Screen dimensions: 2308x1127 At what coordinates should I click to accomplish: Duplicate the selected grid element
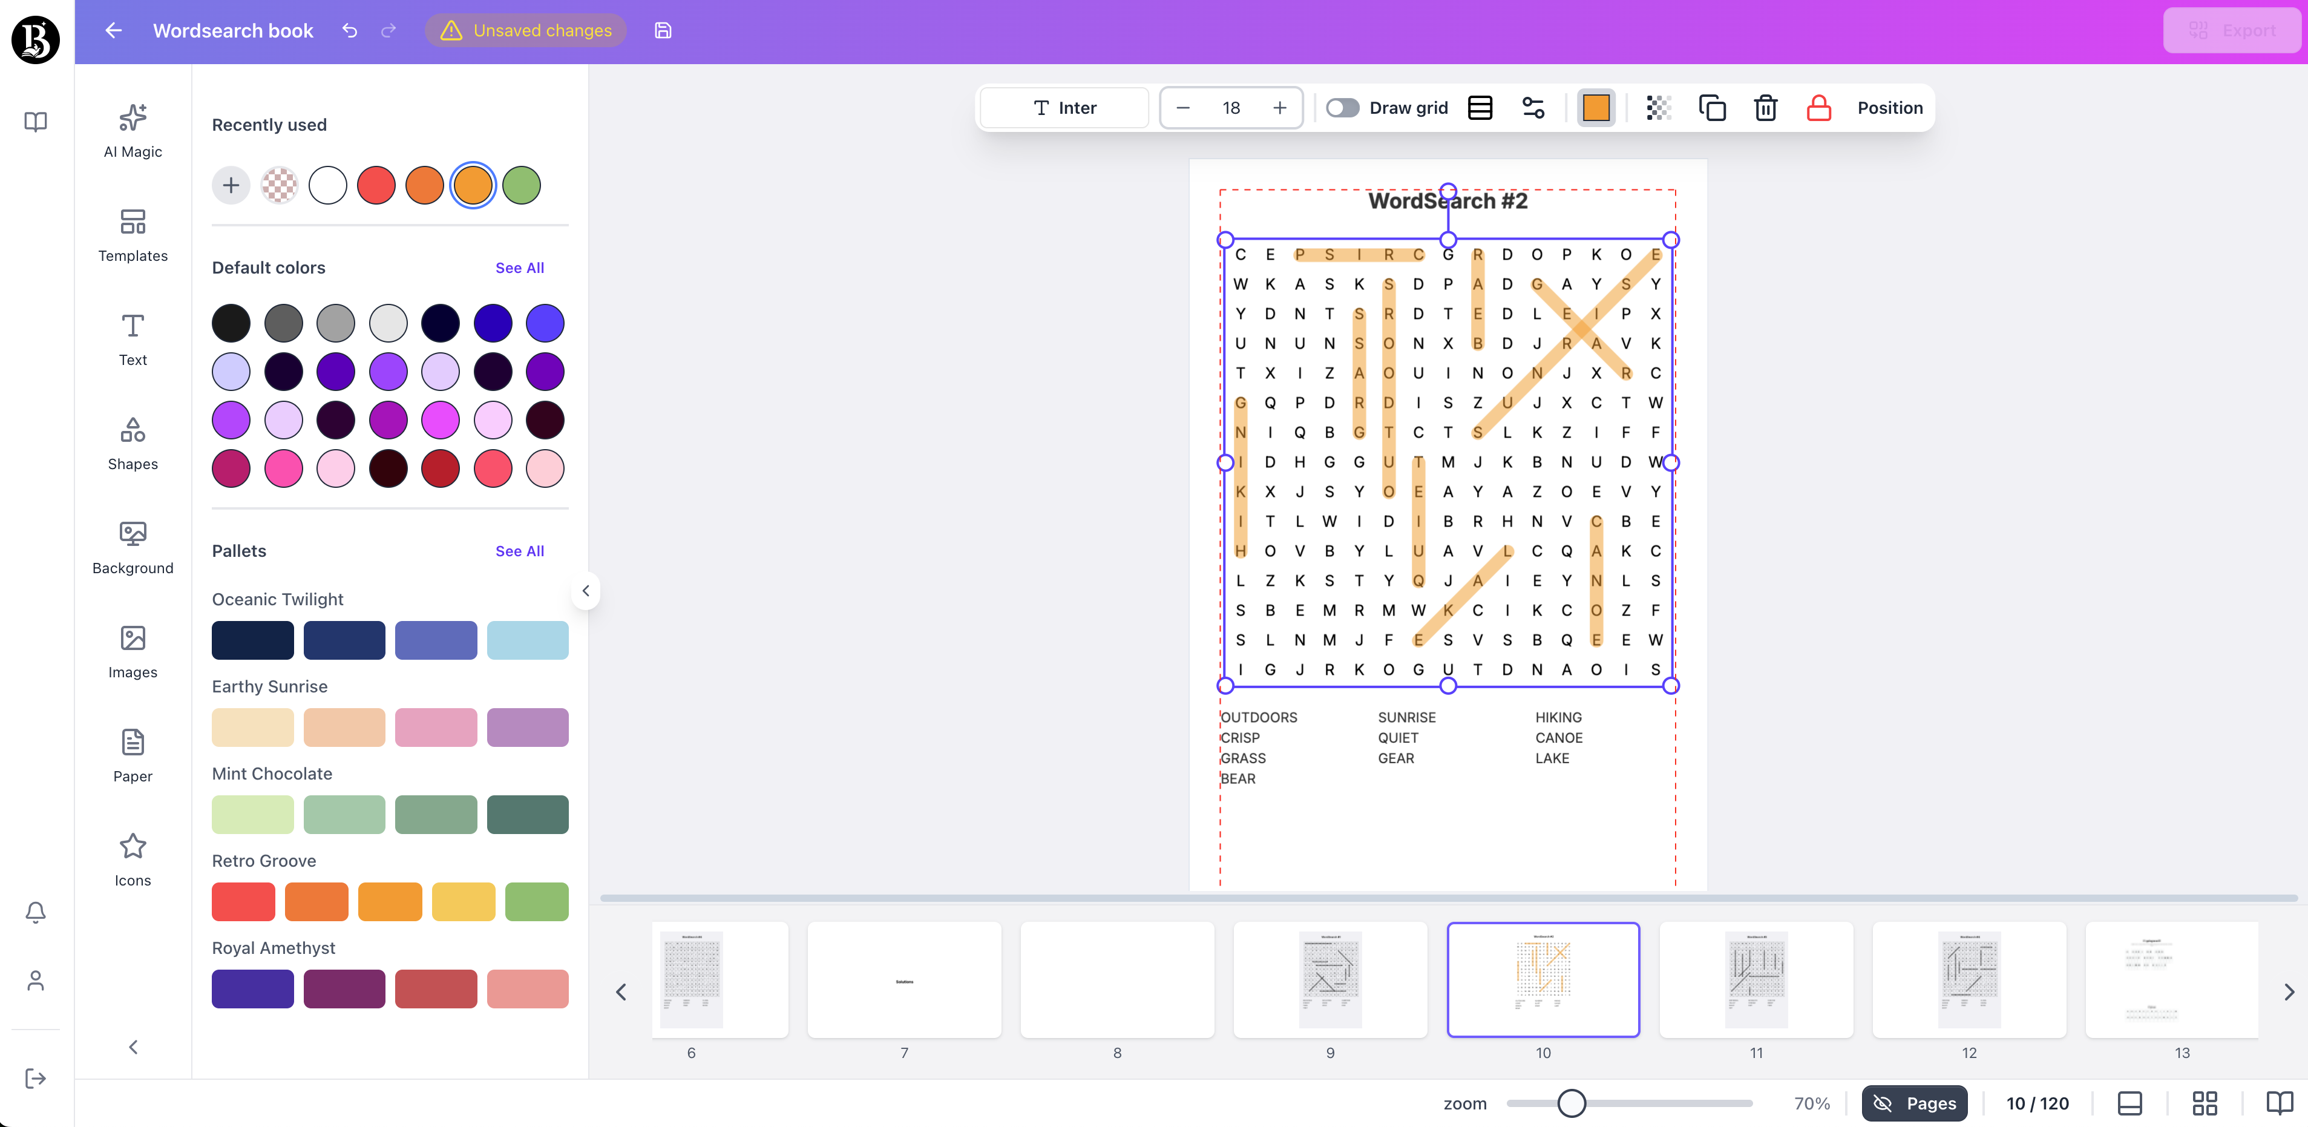tap(1713, 108)
